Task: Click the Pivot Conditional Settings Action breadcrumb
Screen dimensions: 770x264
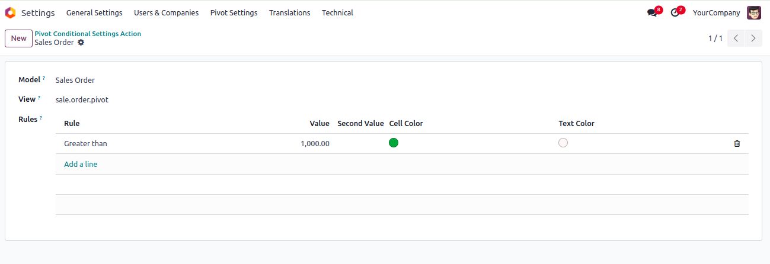Action: click(x=88, y=34)
